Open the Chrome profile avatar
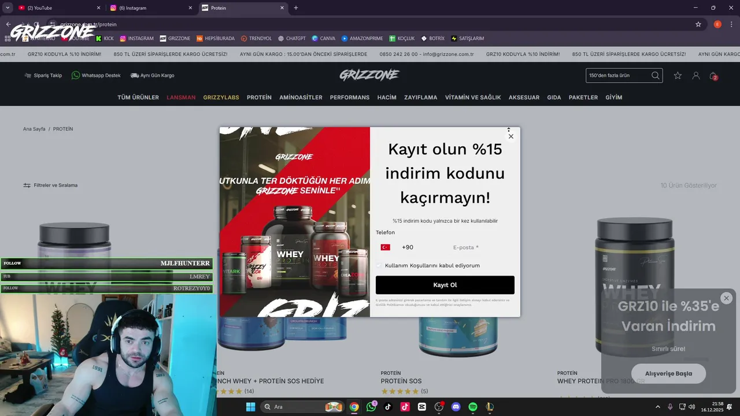Viewport: 740px width, 416px height. pyautogui.click(x=717, y=24)
